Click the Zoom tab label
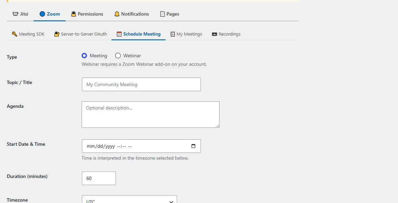398x203 pixels. click(x=53, y=14)
